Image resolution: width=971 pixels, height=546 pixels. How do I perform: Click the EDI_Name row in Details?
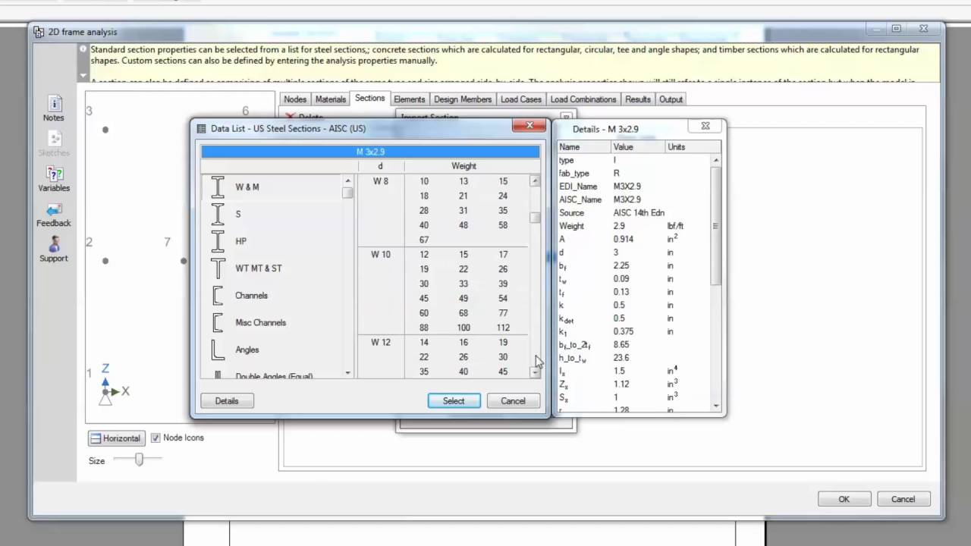[633, 187]
